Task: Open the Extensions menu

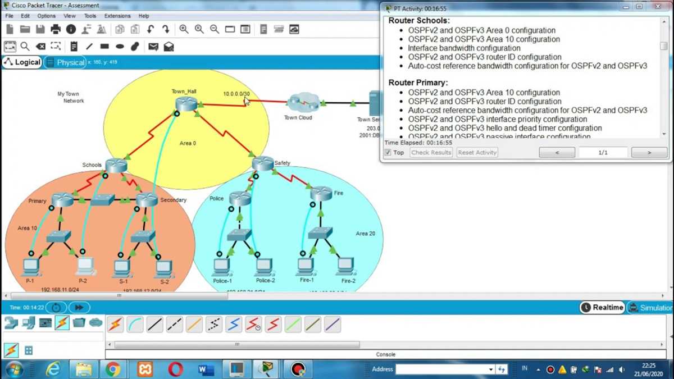Action: point(117,16)
